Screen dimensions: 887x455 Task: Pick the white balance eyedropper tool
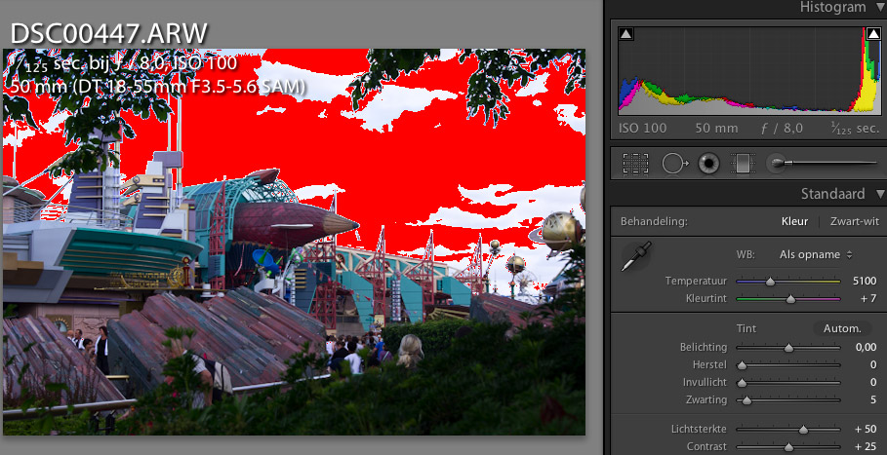pos(636,256)
